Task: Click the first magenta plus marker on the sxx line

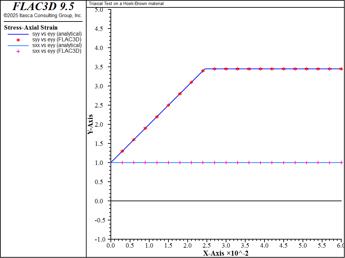Action: pyautogui.click(x=122, y=163)
